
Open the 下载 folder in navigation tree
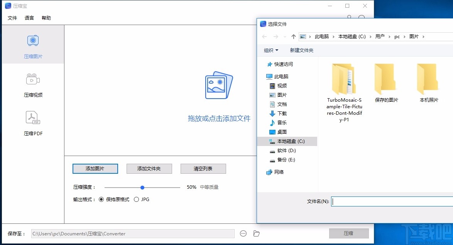pyautogui.click(x=278, y=113)
